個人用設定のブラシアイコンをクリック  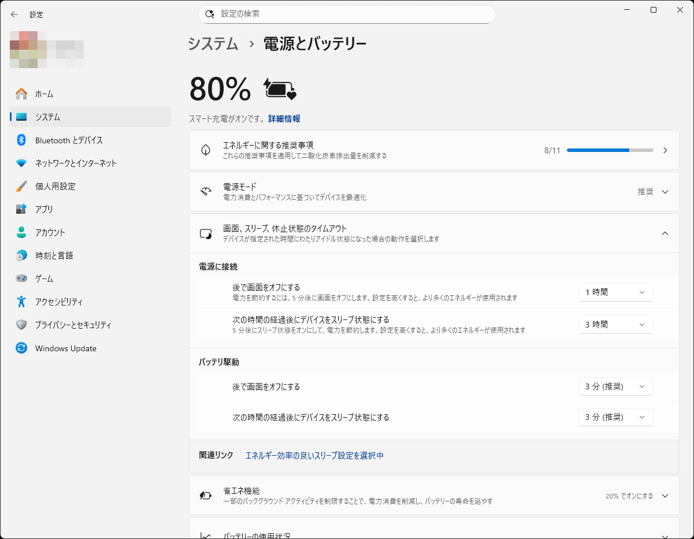coord(20,186)
